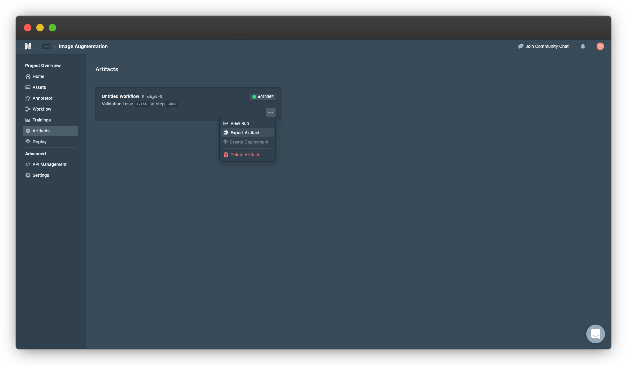
Task: Click the API Management code icon
Action: pyautogui.click(x=28, y=164)
